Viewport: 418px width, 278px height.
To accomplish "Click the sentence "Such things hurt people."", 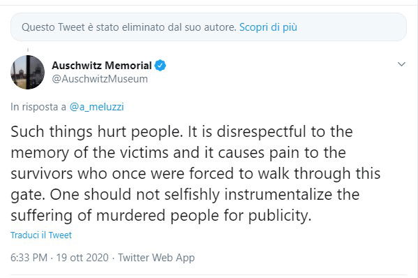I will [96, 132].
